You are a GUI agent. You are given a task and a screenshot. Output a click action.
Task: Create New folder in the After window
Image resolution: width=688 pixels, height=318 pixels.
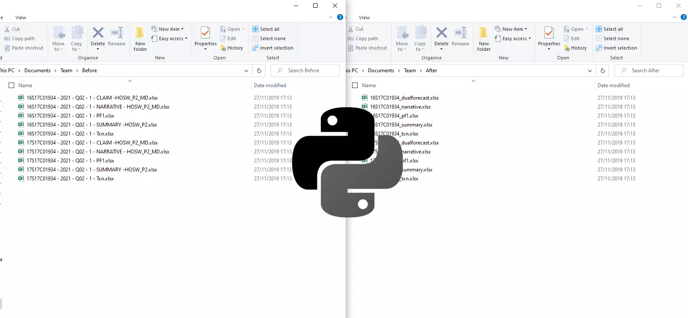[484, 39]
